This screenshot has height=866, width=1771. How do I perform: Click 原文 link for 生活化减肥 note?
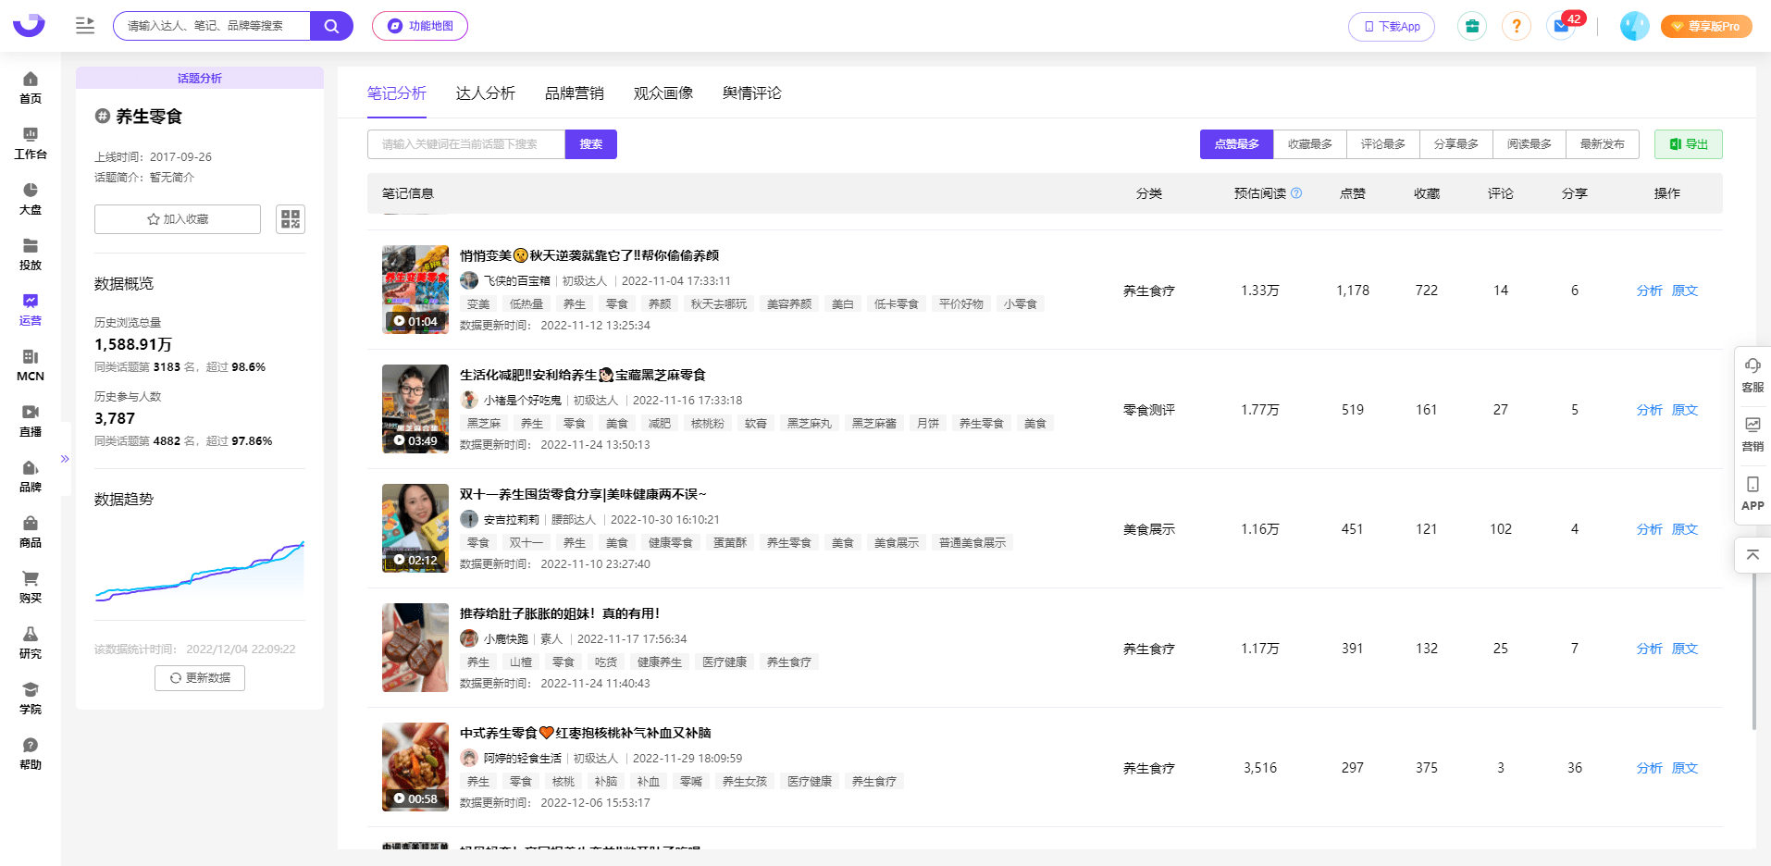coord(1685,410)
